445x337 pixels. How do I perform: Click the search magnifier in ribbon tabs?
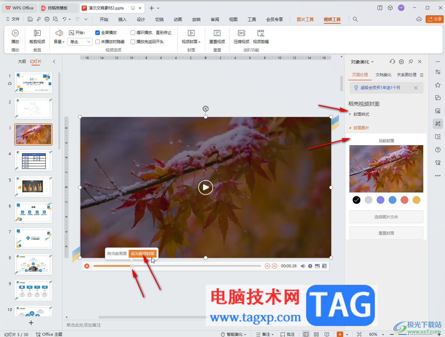tap(355, 19)
